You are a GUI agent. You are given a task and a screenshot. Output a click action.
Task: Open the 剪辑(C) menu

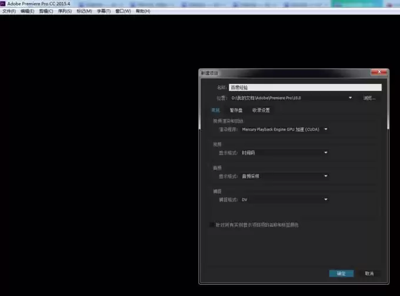46,11
